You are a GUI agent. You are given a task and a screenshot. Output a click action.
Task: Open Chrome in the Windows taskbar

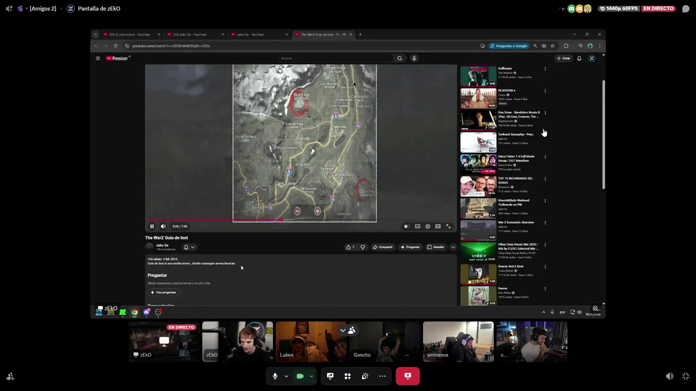coord(134,312)
